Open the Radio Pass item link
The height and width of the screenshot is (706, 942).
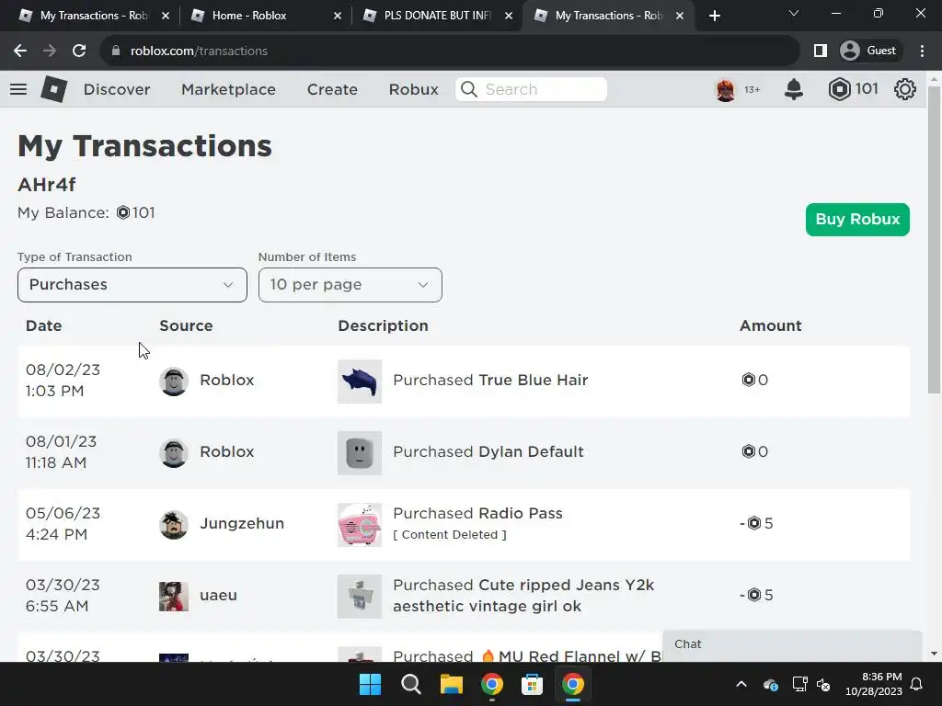pyautogui.click(x=521, y=513)
